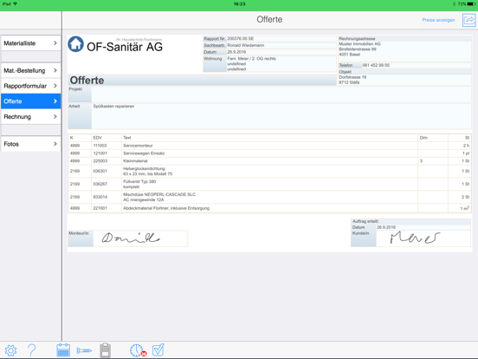Open help question mark icon

click(x=31, y=350)
